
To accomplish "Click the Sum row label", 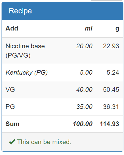I will (x=12, y=124).
